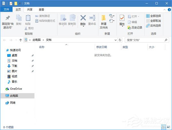The height and width of the screenshot is (130, 172).
Task: Switch to the 共享 (Share) ribbon tab
Action: (x=30, y=9)
